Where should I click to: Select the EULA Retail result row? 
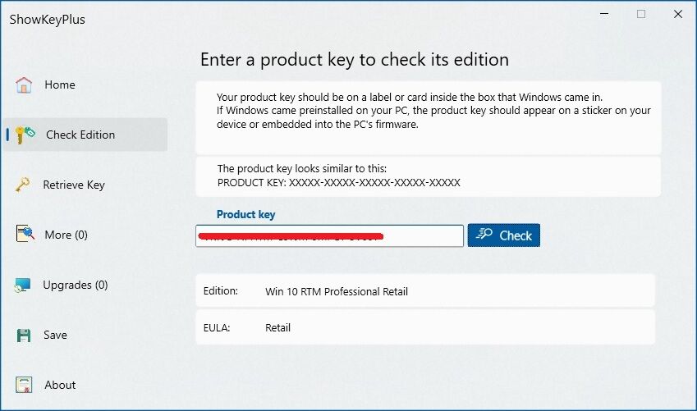425,327
